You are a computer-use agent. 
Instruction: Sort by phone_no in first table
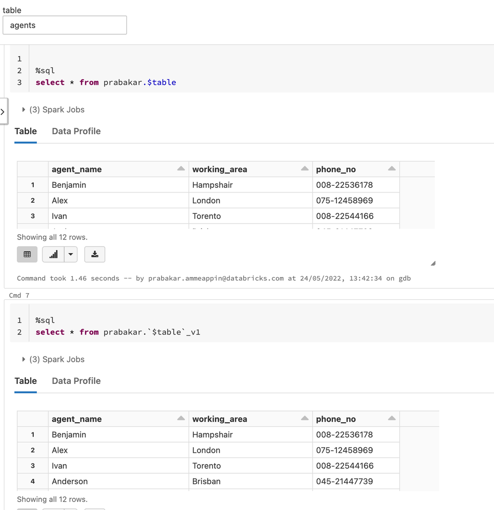pyautogui.click(x=392, y=169)
